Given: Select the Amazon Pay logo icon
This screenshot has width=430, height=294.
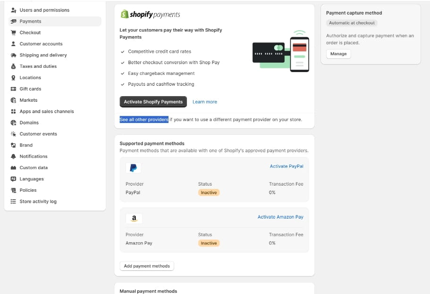Looking at the screenshot, I should tap(134, 218).
